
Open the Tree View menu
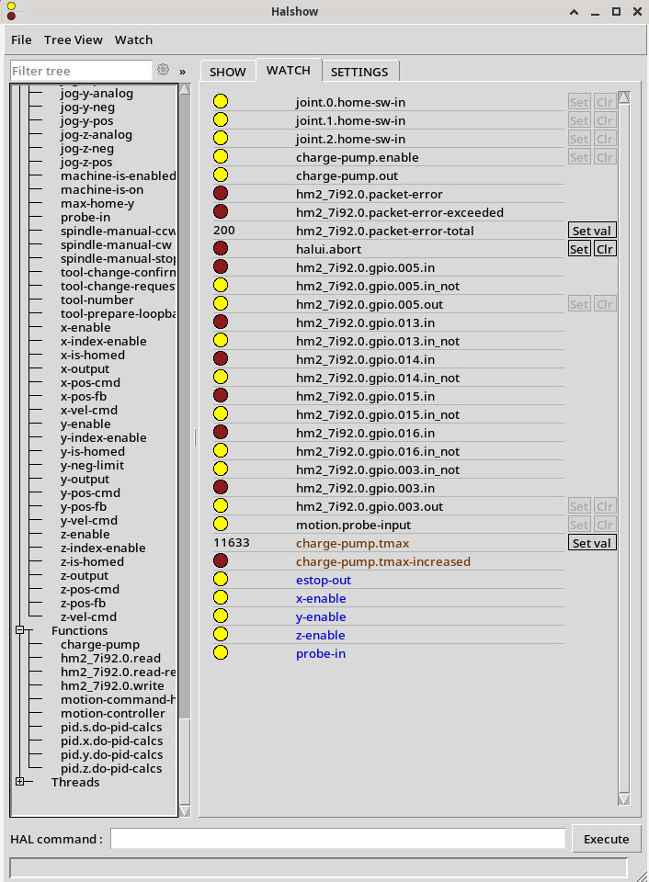(x=74, y=40)
